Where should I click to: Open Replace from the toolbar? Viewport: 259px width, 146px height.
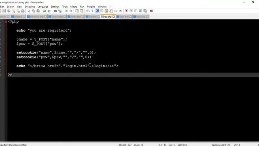60,11
